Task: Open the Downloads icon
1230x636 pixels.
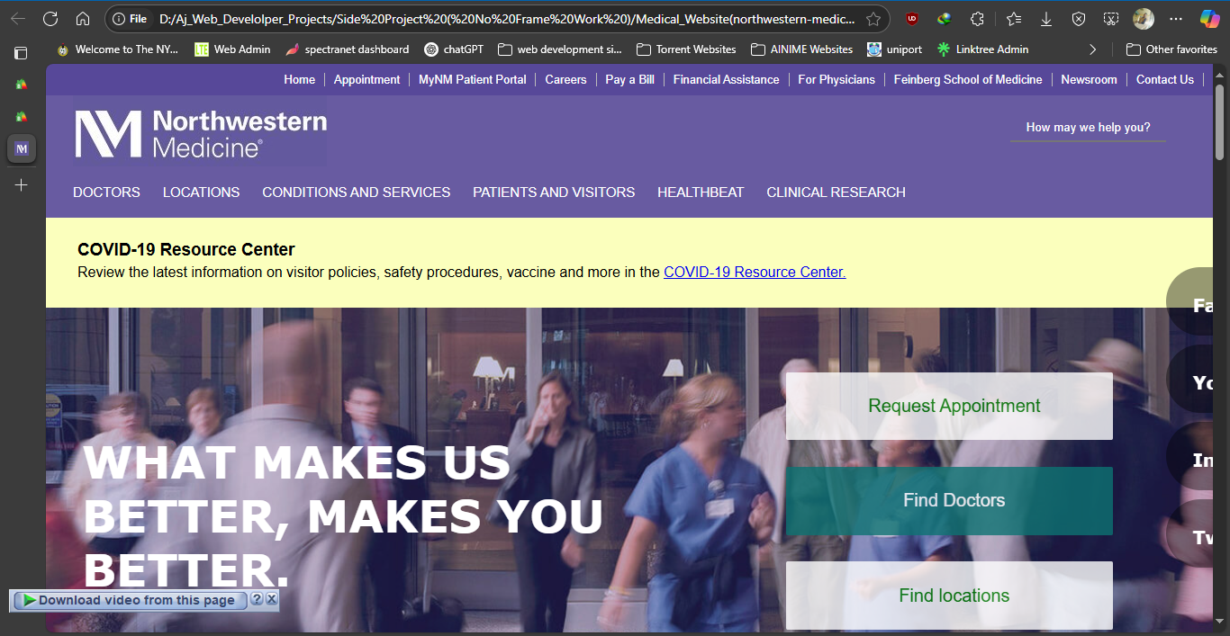Action: point(1045,18)
